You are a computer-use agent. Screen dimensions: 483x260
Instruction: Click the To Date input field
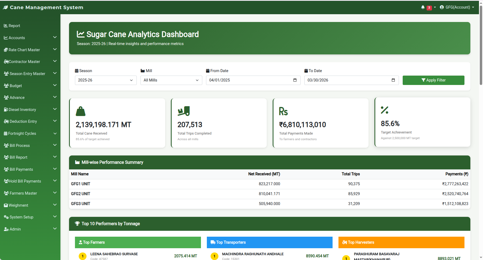pyautogui.click(x=351, y=80)
